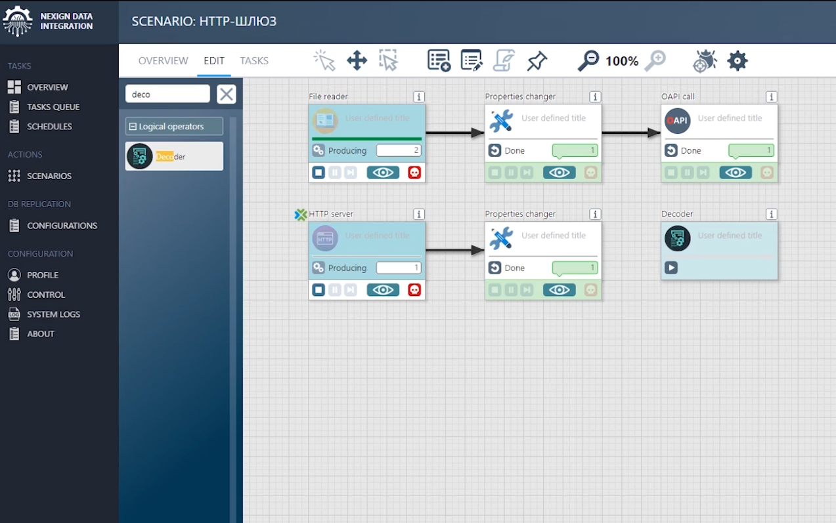
Task: Select the rectangular selection tool
Action: coord(388,60)
